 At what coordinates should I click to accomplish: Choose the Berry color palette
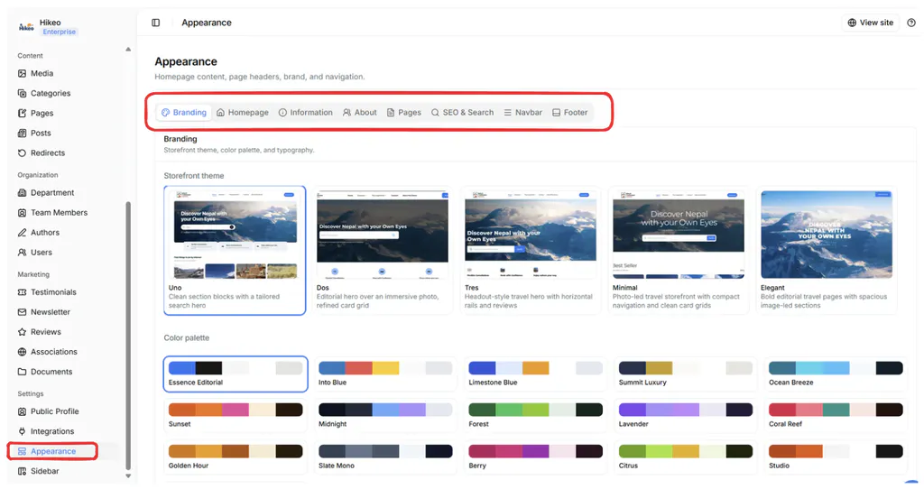pos(535,457)
